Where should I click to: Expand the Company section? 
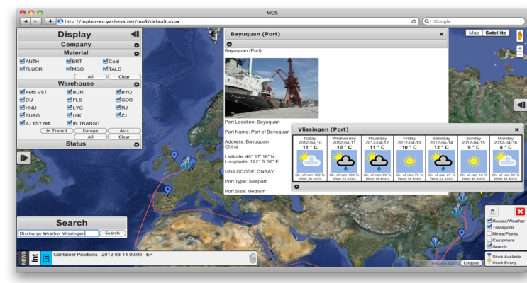[136, 45]
